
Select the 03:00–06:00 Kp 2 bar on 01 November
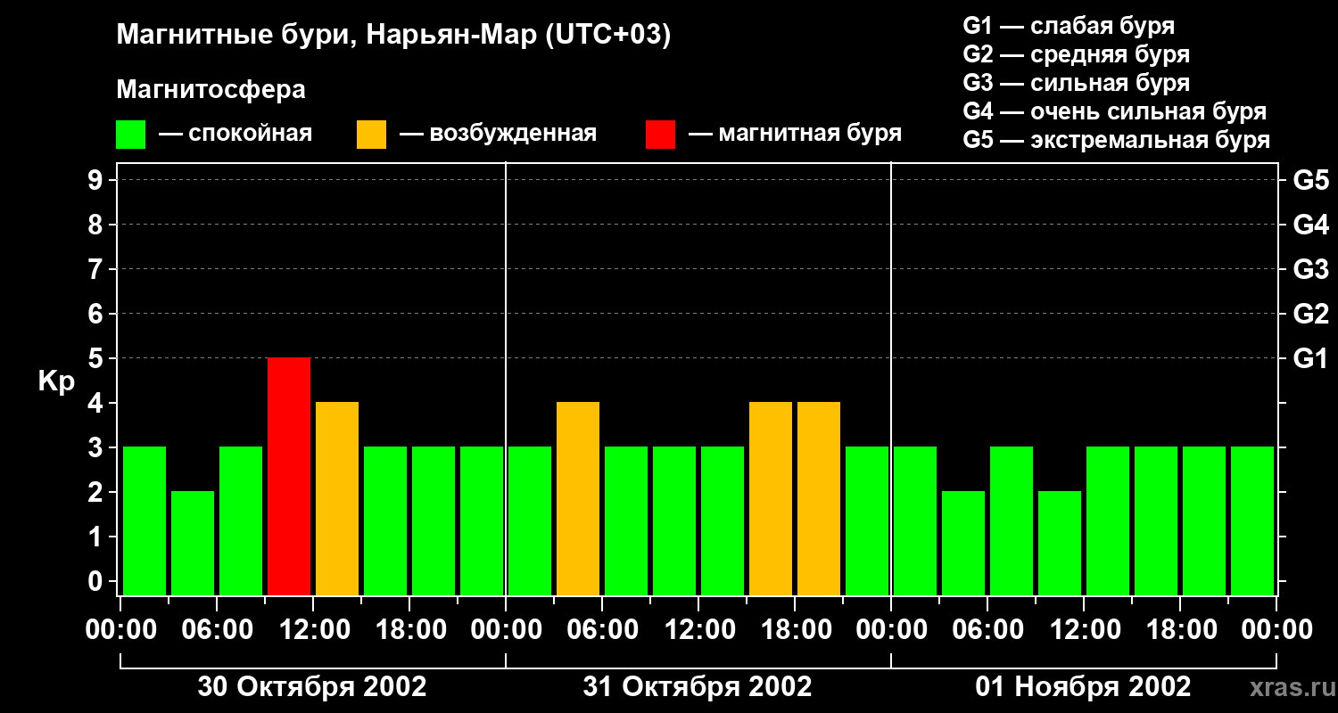tap(963, 544)
